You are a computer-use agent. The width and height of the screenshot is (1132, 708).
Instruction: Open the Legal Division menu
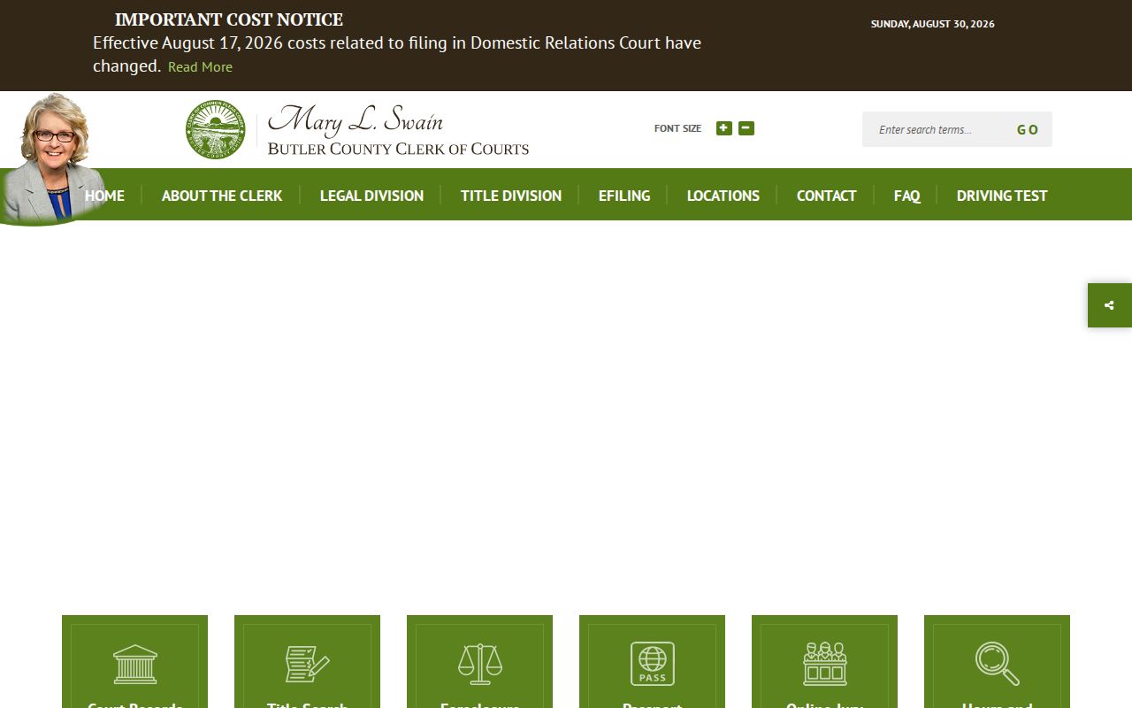(x=371, y=196)
